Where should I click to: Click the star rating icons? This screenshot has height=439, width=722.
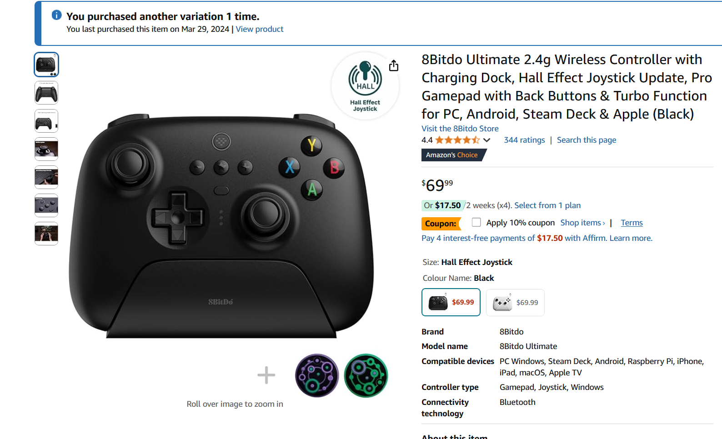[457, 140]
